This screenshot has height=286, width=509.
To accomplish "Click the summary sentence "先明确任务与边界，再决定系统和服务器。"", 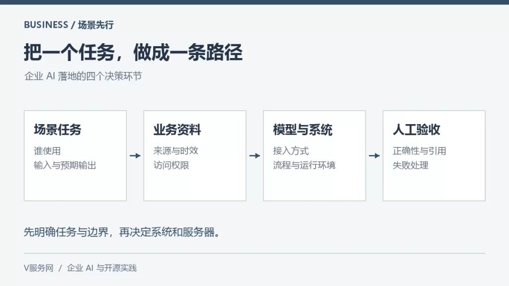I will 123,232.
